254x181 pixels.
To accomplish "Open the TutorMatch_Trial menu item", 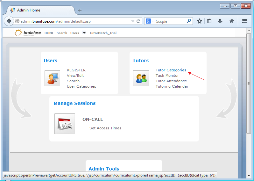I will (x=103, y=33).
